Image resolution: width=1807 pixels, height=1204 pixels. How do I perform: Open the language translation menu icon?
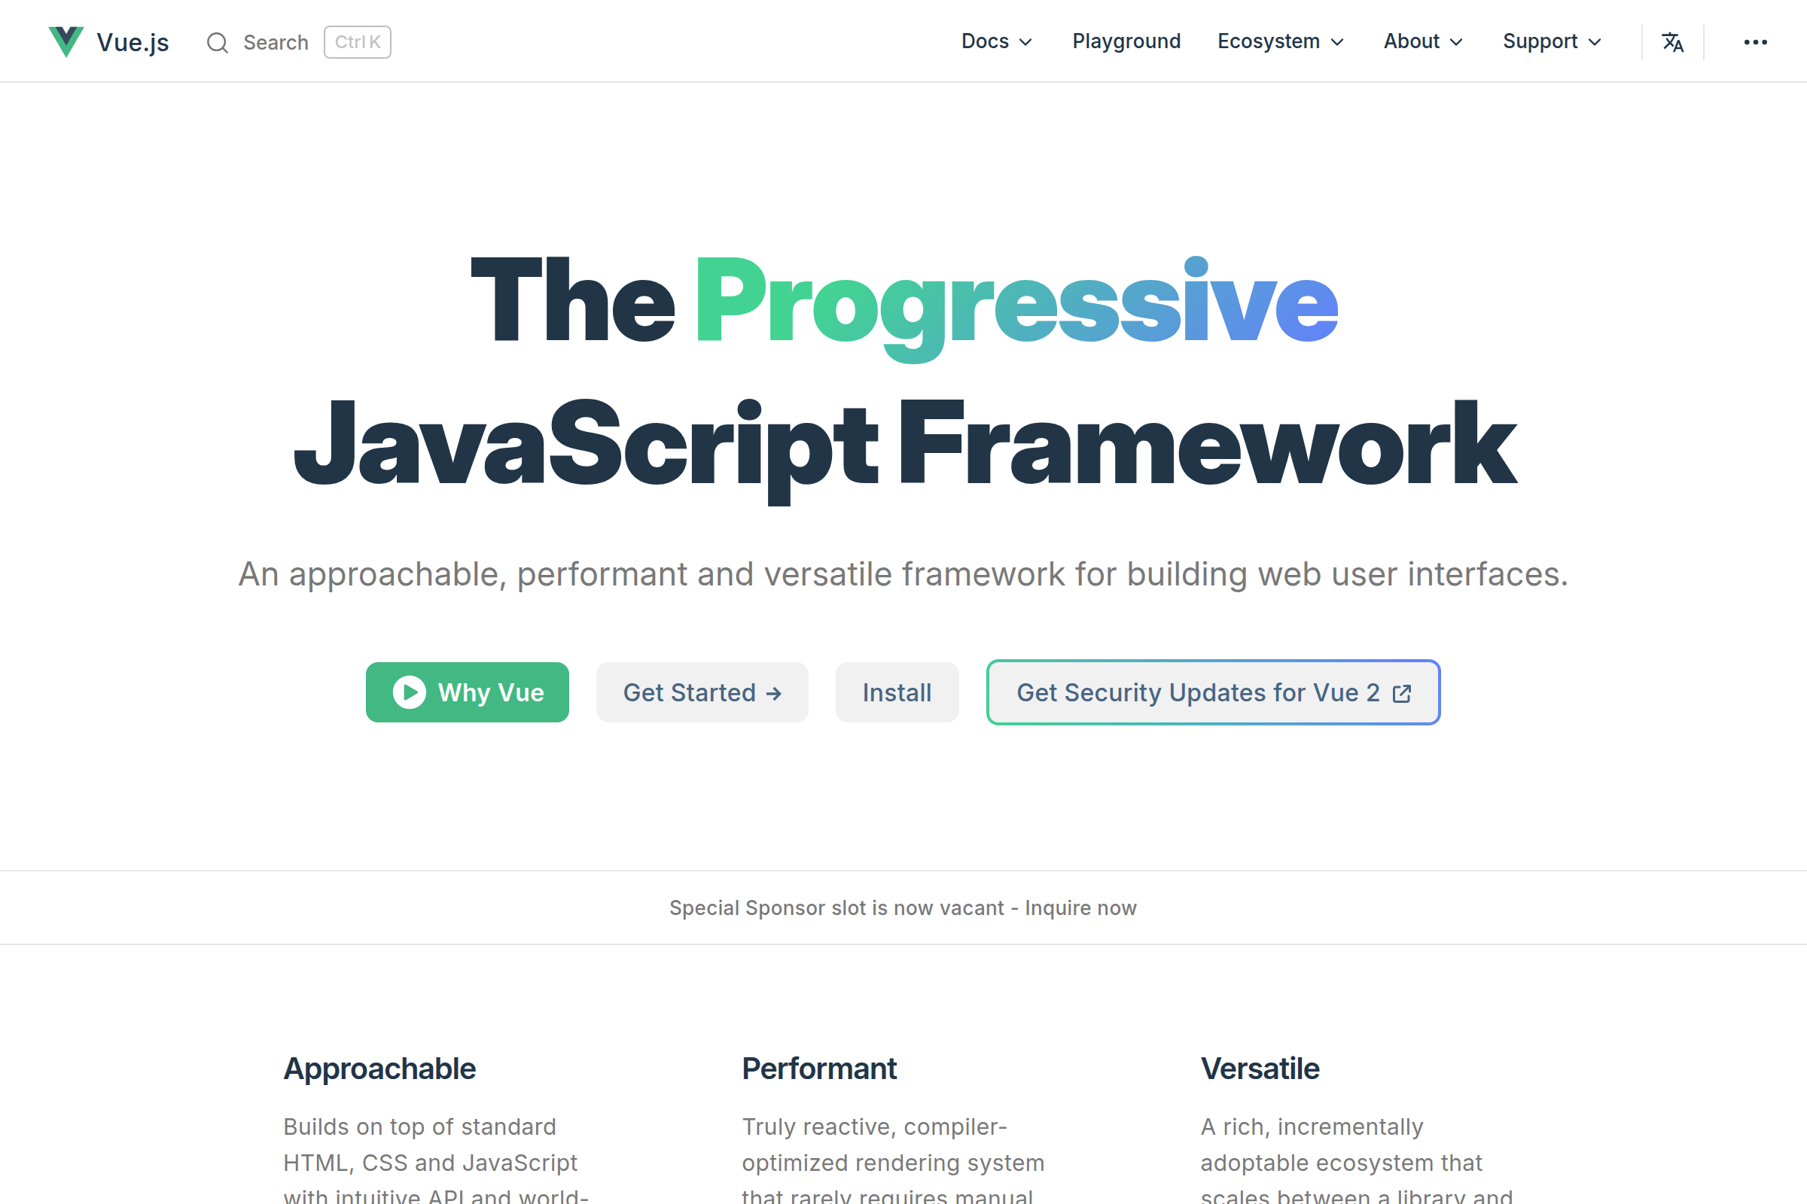[1672, 41]
